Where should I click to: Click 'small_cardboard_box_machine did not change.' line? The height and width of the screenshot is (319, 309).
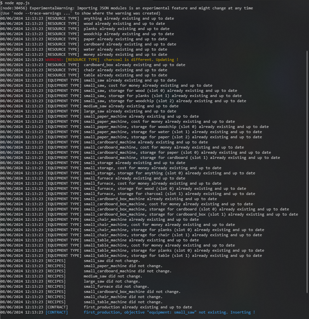[91, 292]
